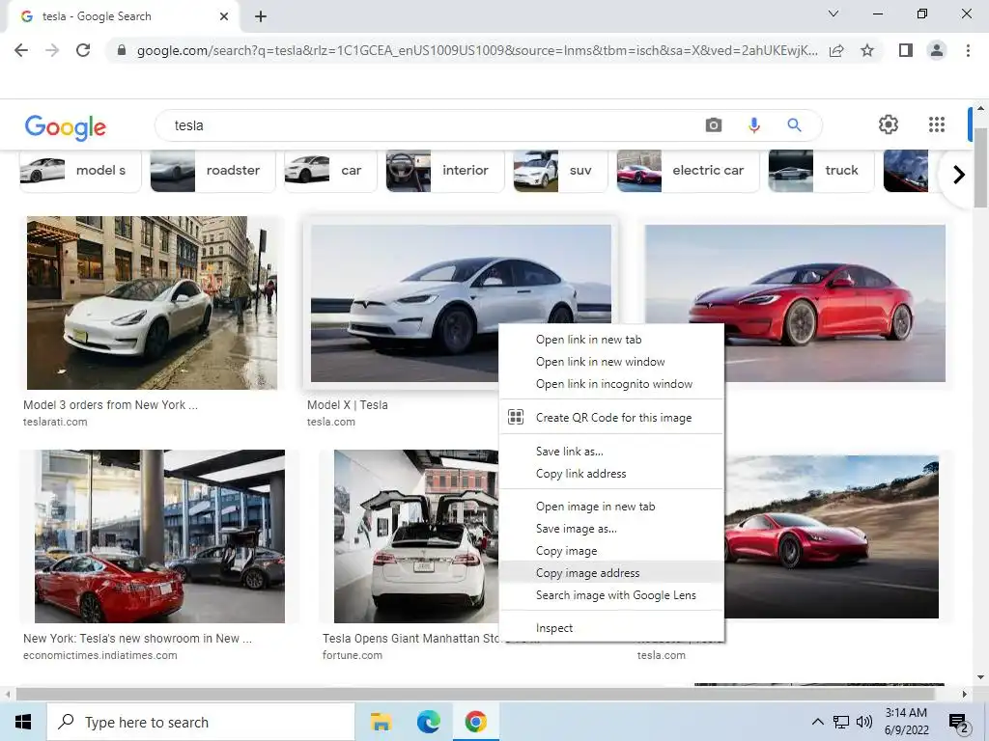Screen dimensions: 989x741
Task: Filter images by roadster chip
Action: (x=212, y=170)
